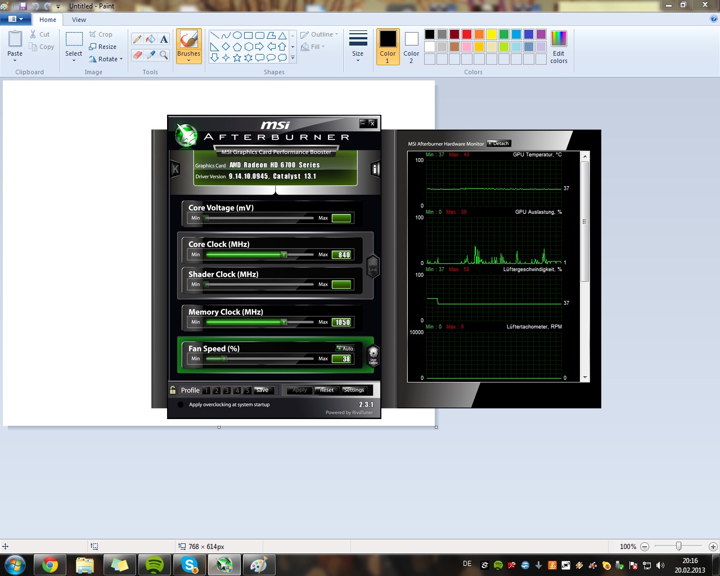Click the Crop button
The image size is (720, 576).
point(101,34)
